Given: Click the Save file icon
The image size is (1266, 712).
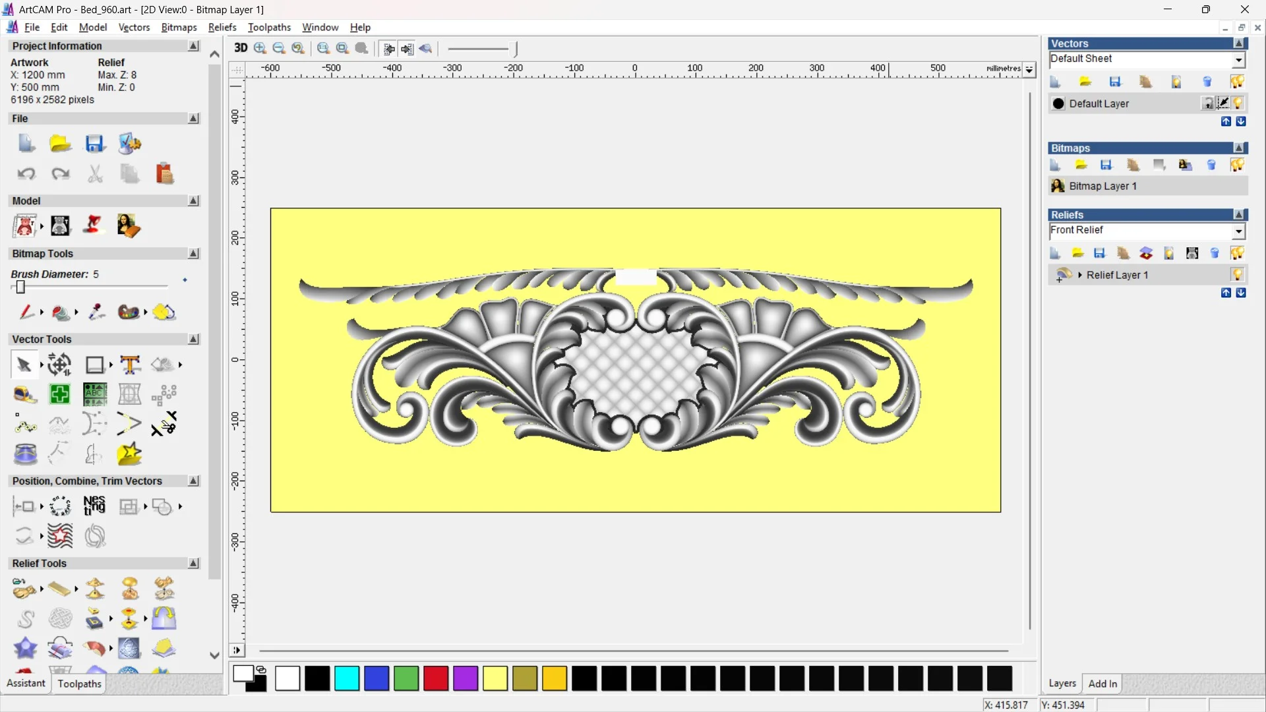Looking at the screenshot, I should pos(95,144).
